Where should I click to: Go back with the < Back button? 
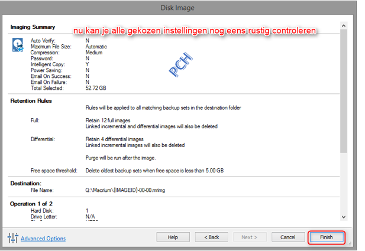pyautogui.click(x=212, y=237)
